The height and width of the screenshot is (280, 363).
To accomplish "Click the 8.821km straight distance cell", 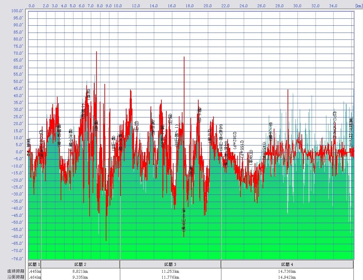I will [x=80, y=271].
